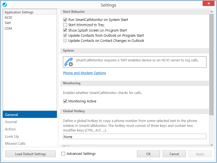The height and width of the screenshot is (163, 217).
Task: Click the SmartCallMonitor phone icon in title bar
Action: point(5,5)
